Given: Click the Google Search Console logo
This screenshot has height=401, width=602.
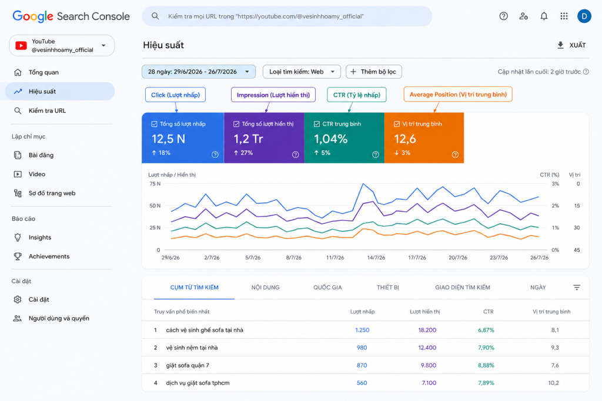Looking at the screenshot, I should (x=71, y=16).
